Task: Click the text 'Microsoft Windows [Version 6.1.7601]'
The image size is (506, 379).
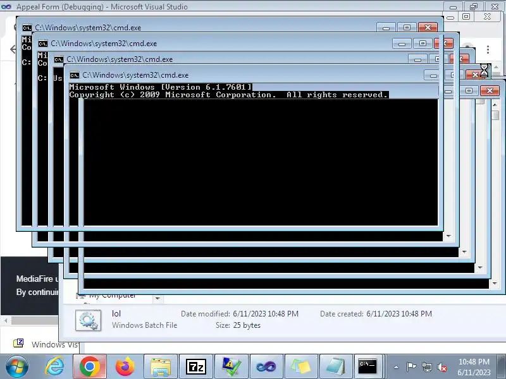Action: pyautogui.click(x=161, y=87)
